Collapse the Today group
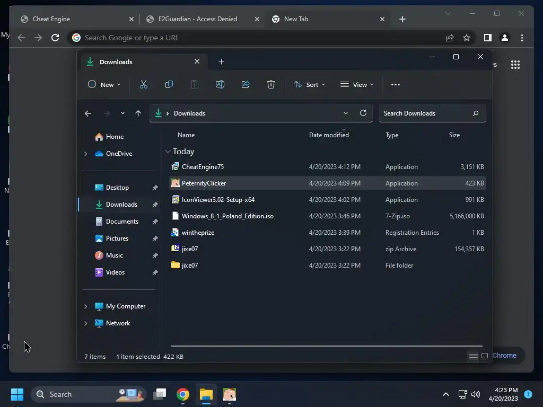Image resolution: width=543 pixels, height=407 pixels. pyautogui.click(x=168, y=152)
